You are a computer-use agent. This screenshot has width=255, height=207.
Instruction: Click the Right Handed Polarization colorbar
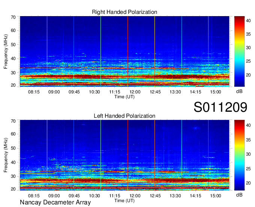pos(239,51)
